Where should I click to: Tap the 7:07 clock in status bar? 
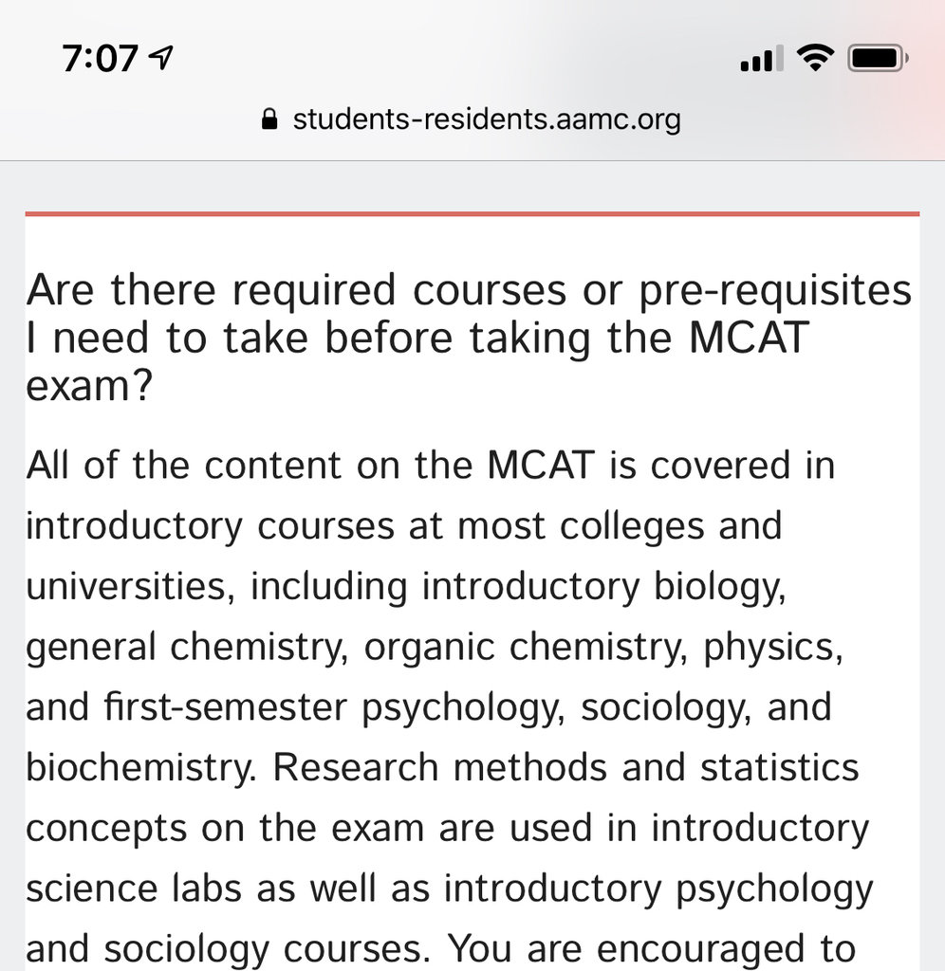(x=100, y=59)
